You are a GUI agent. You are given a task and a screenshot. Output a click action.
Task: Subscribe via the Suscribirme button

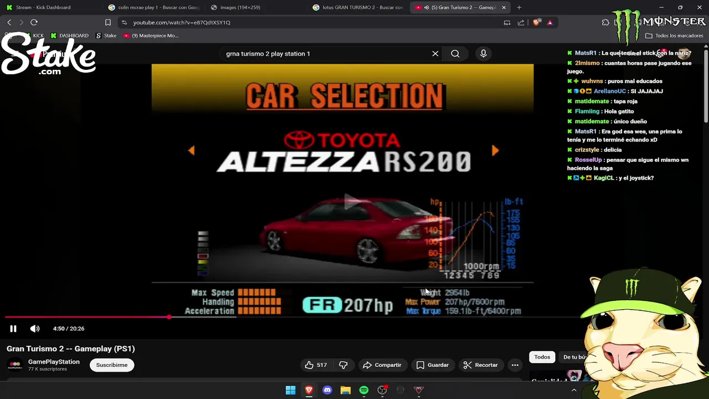112,365
